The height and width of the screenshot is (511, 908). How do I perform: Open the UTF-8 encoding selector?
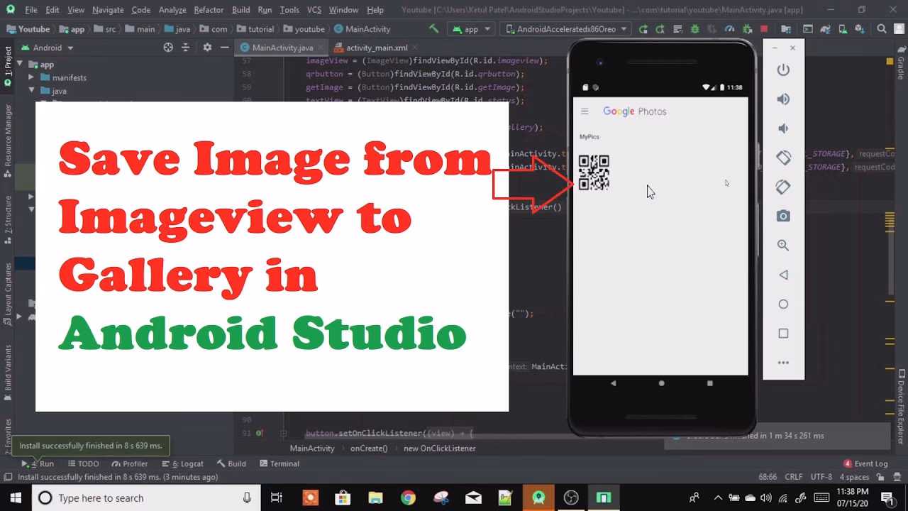[821, 477]
